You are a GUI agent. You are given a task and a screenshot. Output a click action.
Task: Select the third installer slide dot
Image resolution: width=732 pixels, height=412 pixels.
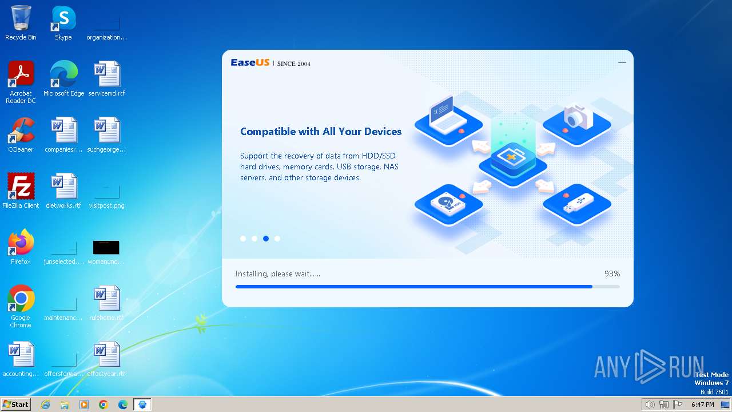pos(266,239)
